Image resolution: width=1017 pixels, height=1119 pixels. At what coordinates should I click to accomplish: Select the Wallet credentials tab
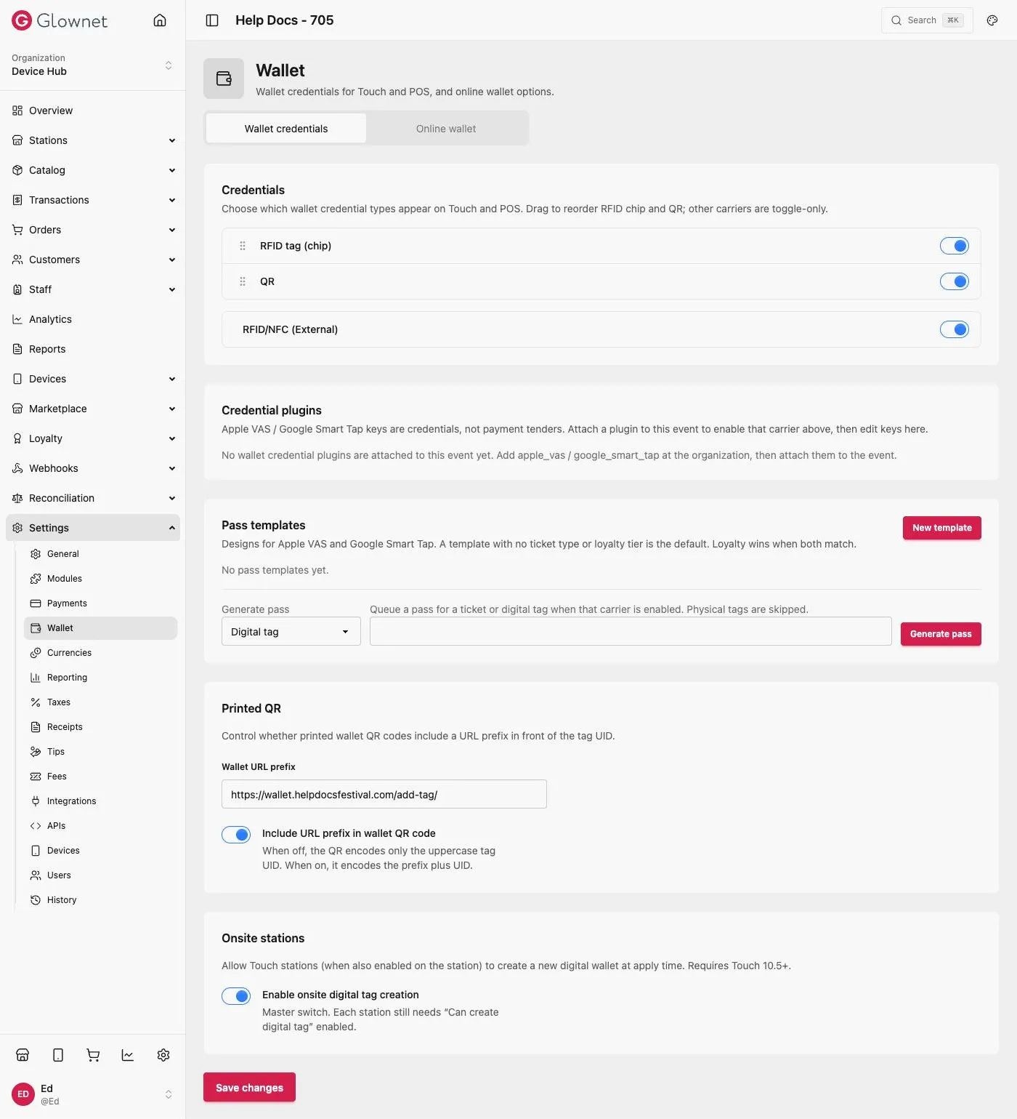click(x=286, y=129)
